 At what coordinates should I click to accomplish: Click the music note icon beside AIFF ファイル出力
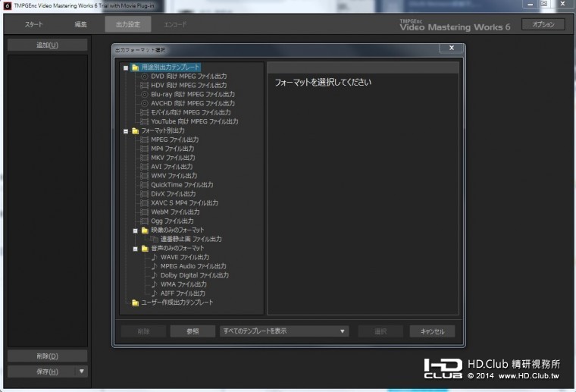(x=155, y=293)
